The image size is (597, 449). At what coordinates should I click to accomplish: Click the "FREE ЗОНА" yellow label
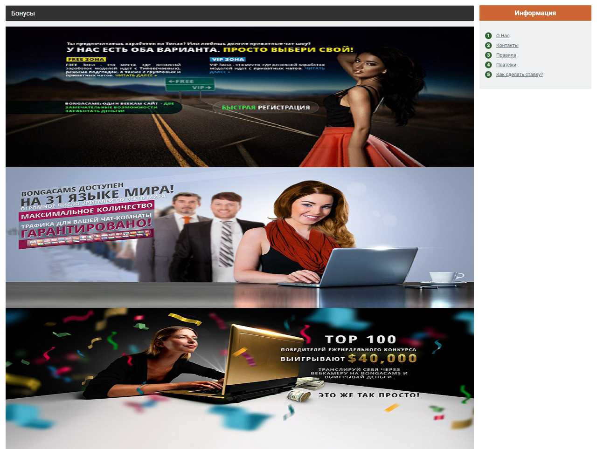[86, 60]
